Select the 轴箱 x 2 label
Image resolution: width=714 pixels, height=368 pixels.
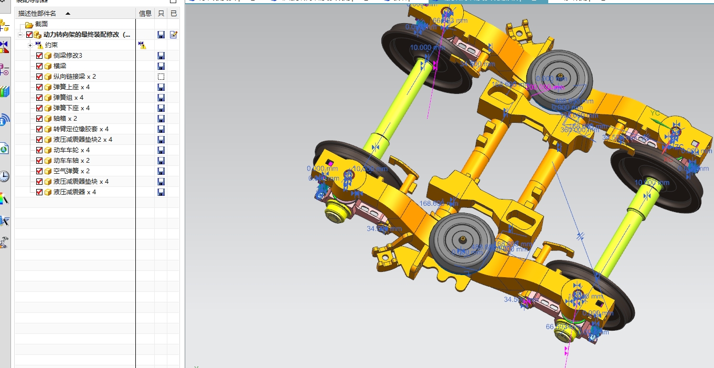coord(66,119)
